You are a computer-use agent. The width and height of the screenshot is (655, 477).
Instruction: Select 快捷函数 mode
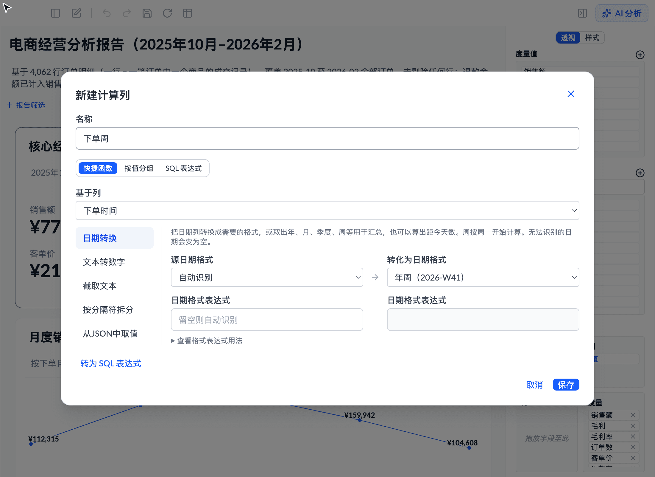click(x=98, y=168)
